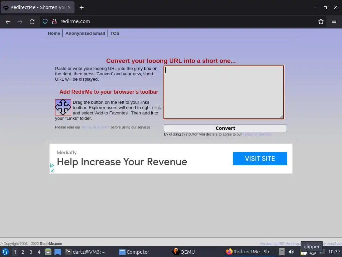Click the 'Convert your looong URL' heading

(171, 61)
